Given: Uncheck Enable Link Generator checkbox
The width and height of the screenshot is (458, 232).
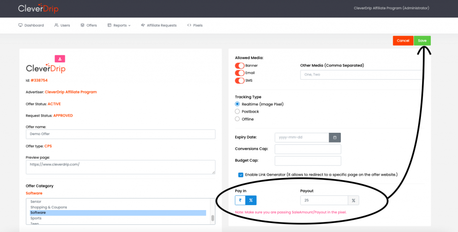Looking at the screenshot, I should point(241,175).
